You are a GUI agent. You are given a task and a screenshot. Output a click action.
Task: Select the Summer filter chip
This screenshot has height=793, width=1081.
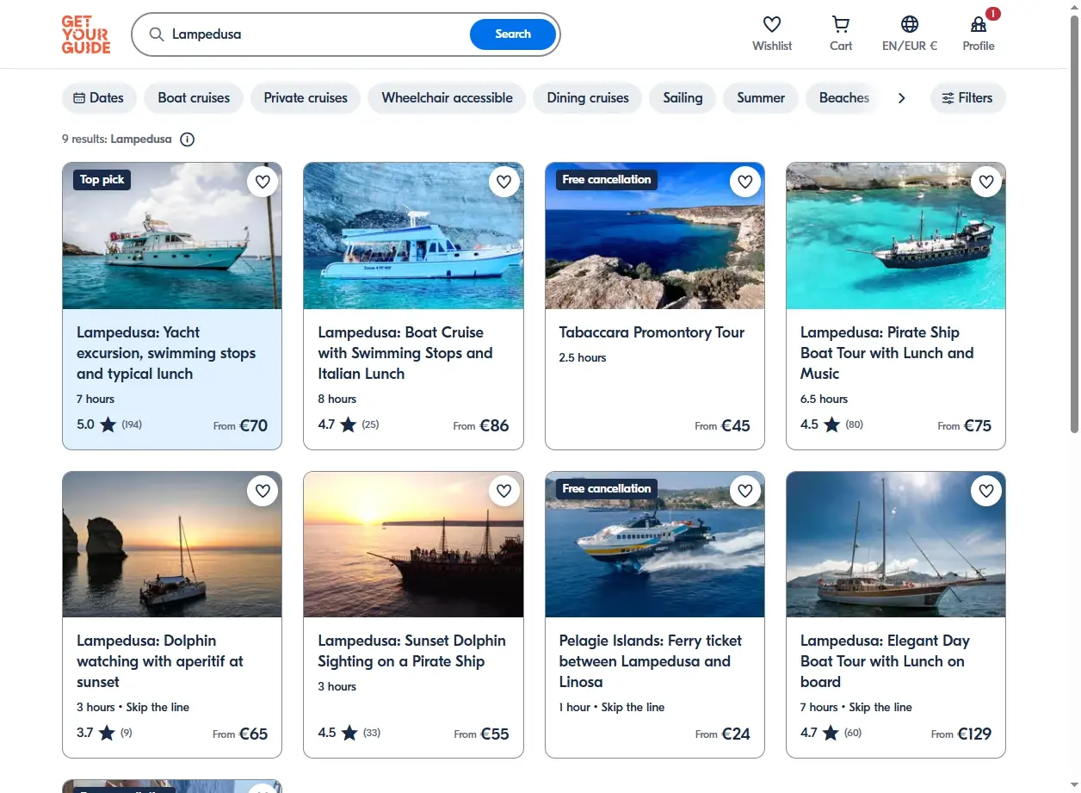(x=761, y=98)
